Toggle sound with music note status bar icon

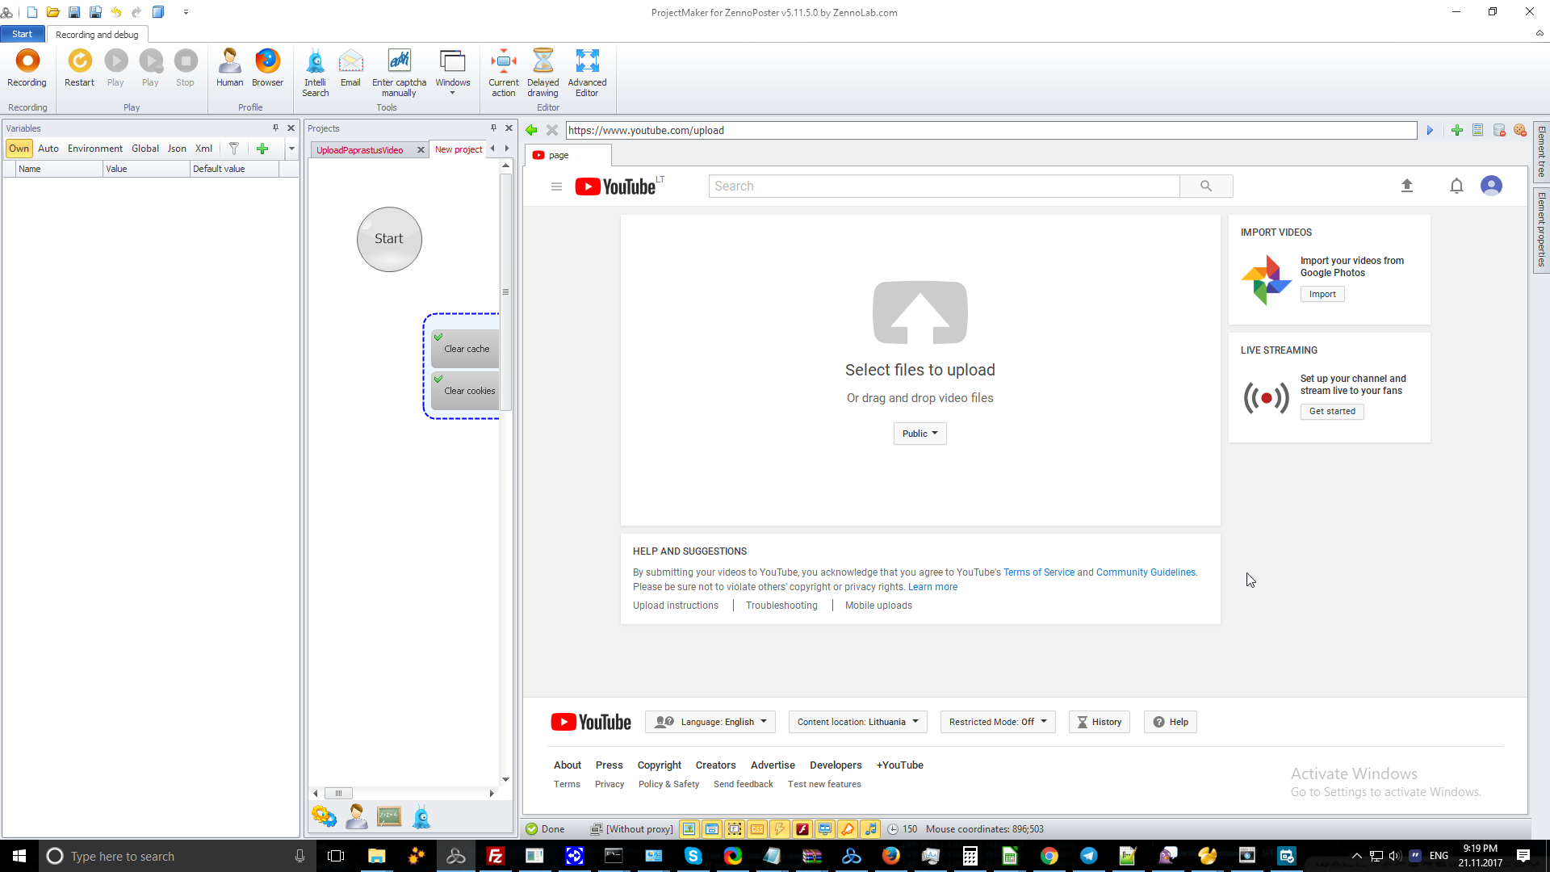click(x=870, y=829)
